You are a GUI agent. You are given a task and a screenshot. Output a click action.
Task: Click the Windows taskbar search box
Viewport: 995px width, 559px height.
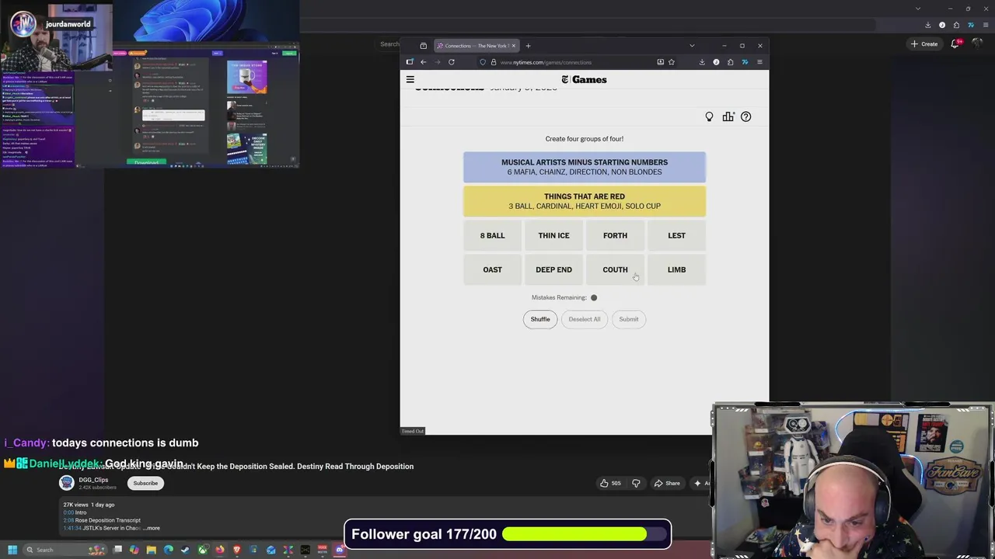66,550
